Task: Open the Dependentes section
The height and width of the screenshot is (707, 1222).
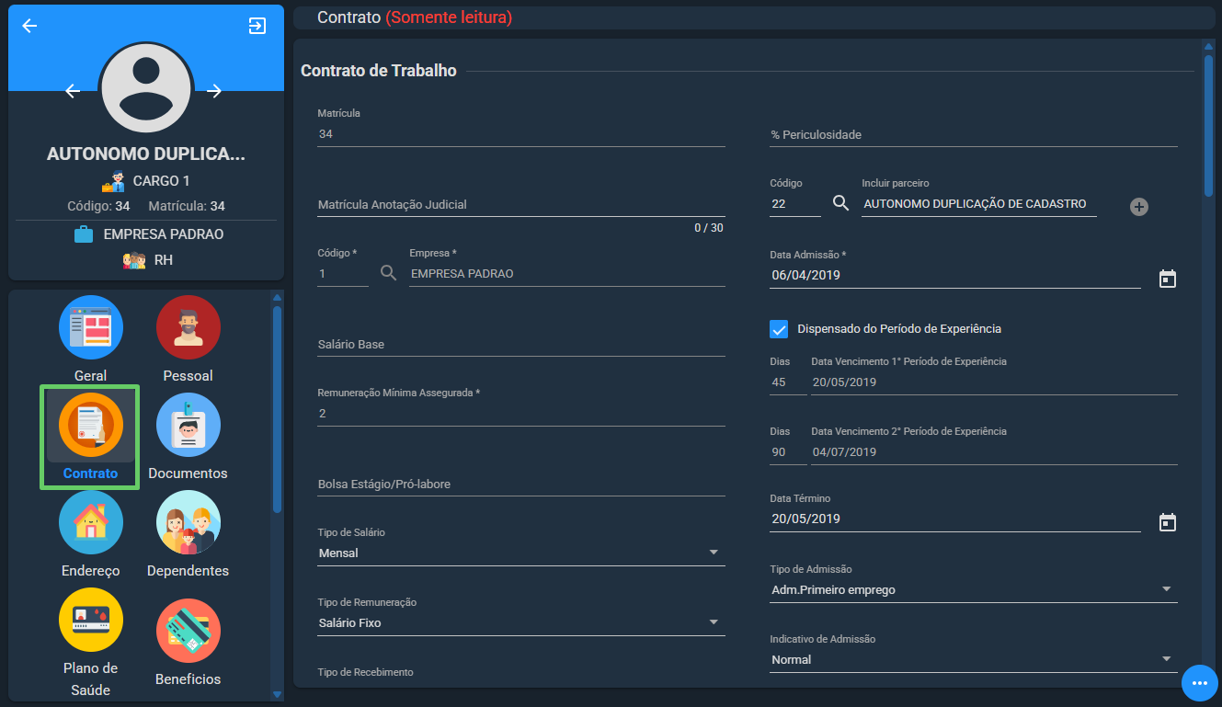Action: point(188,534)
